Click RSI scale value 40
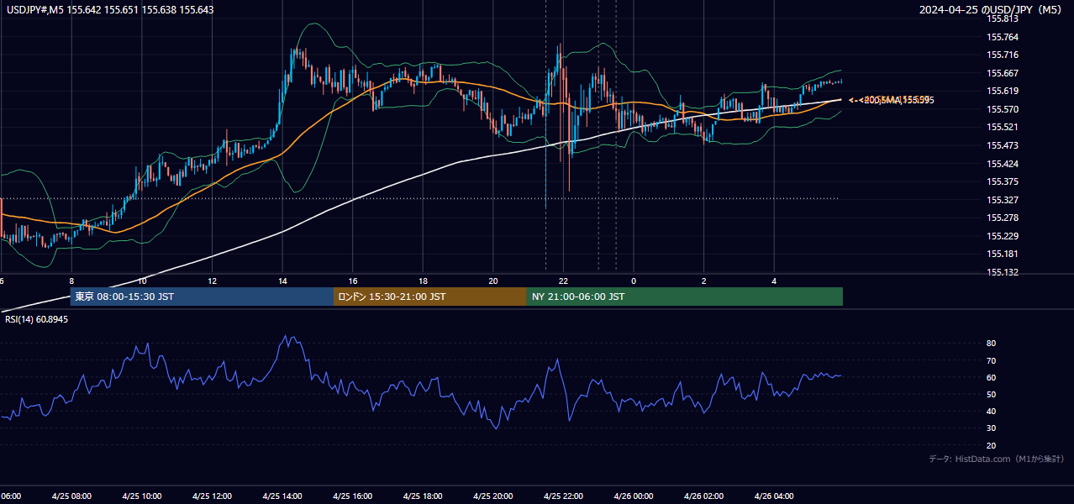This screenshot has width=1074, height=504. tap(992, 411)
